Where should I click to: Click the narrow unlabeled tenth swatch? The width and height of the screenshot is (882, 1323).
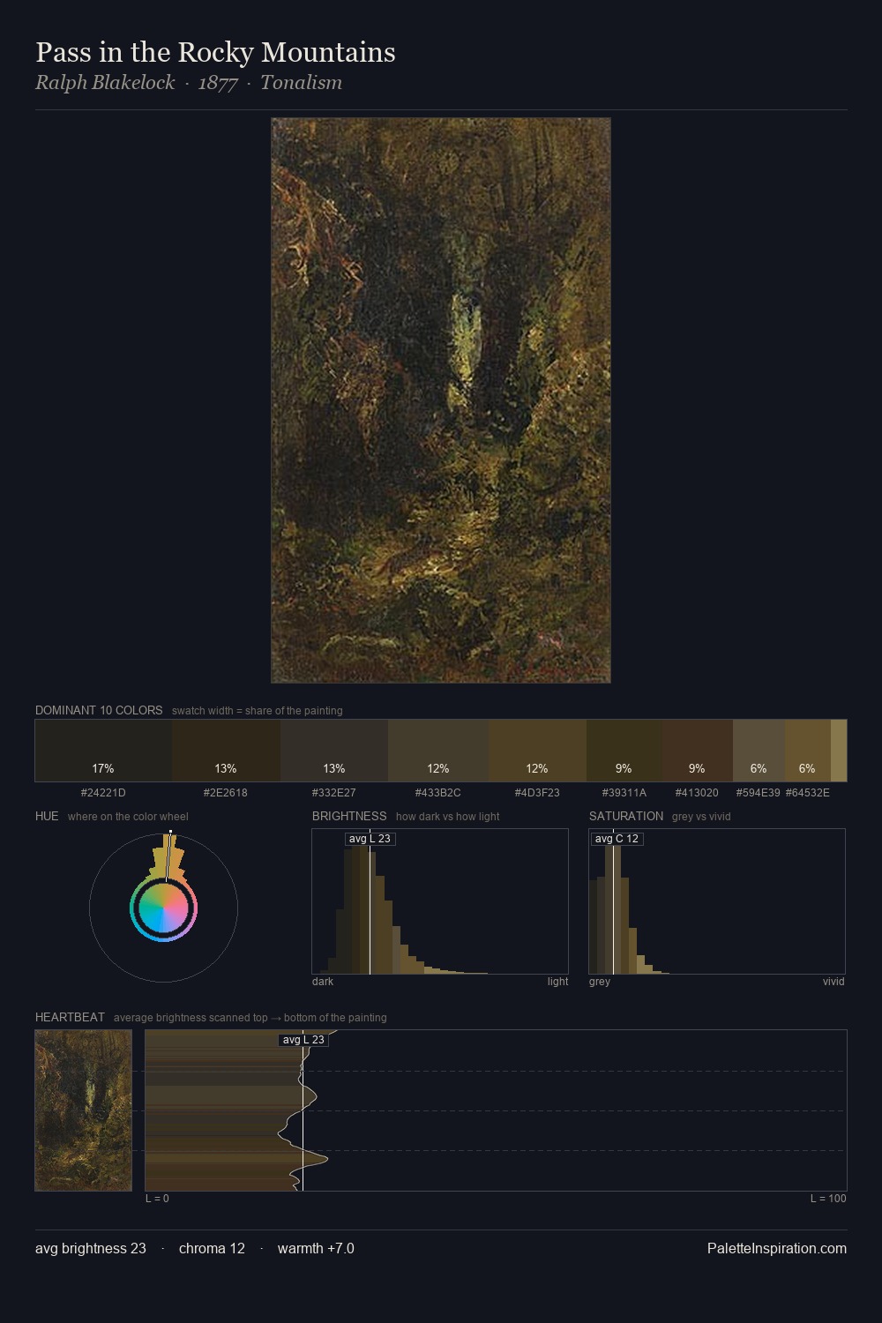pos(839,751)
